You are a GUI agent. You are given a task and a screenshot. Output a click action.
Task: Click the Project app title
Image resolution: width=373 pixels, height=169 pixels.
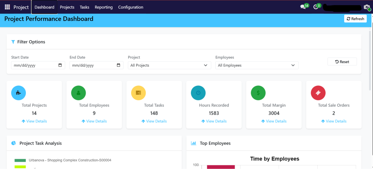[21, 7]
